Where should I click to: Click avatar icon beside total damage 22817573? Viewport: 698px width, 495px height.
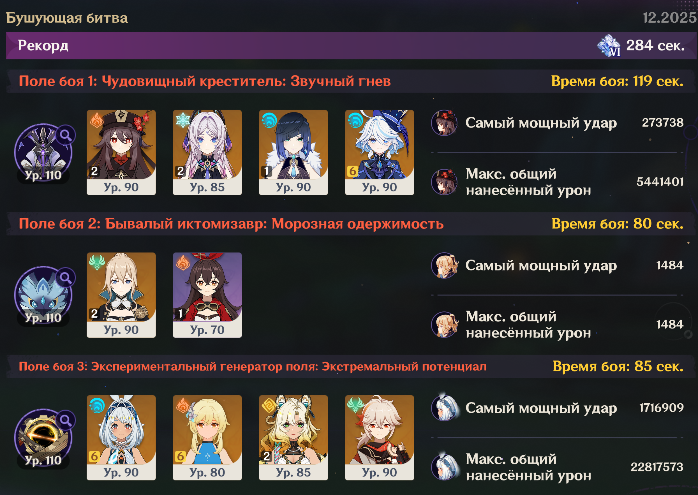pyautogui.click(x=444, y=467)
